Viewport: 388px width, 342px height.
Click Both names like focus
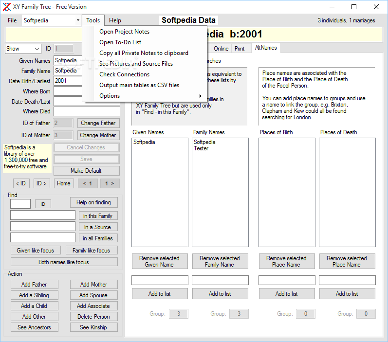64,262
